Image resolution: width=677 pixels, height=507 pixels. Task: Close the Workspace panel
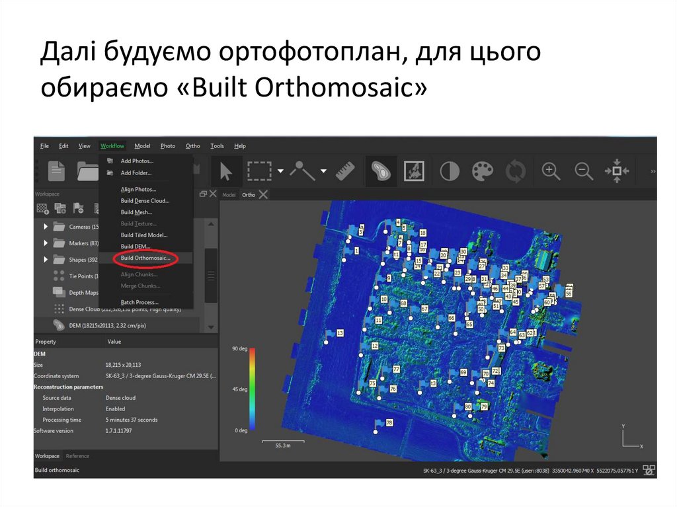213,194
